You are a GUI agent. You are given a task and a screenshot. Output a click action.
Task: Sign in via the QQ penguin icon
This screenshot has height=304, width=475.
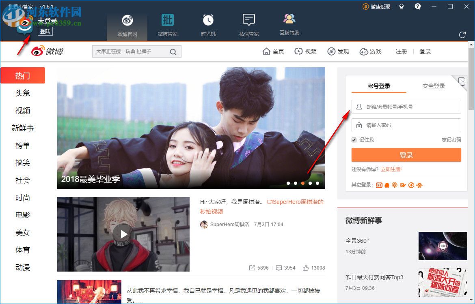387,185
